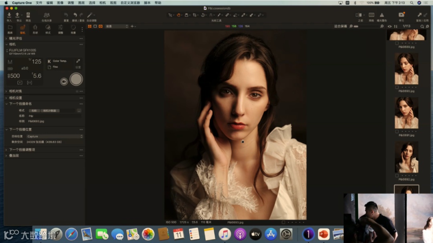Click the 之前 before/after icon
433x243 pixels.
(x=359, y=15)
